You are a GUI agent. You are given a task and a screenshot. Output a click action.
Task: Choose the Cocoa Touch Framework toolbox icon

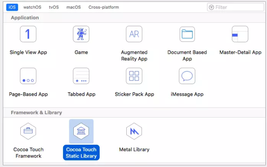(x=28, y=131)
